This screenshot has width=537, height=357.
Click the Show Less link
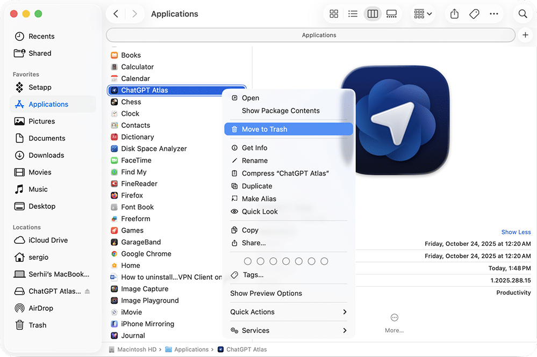point(515,232)
